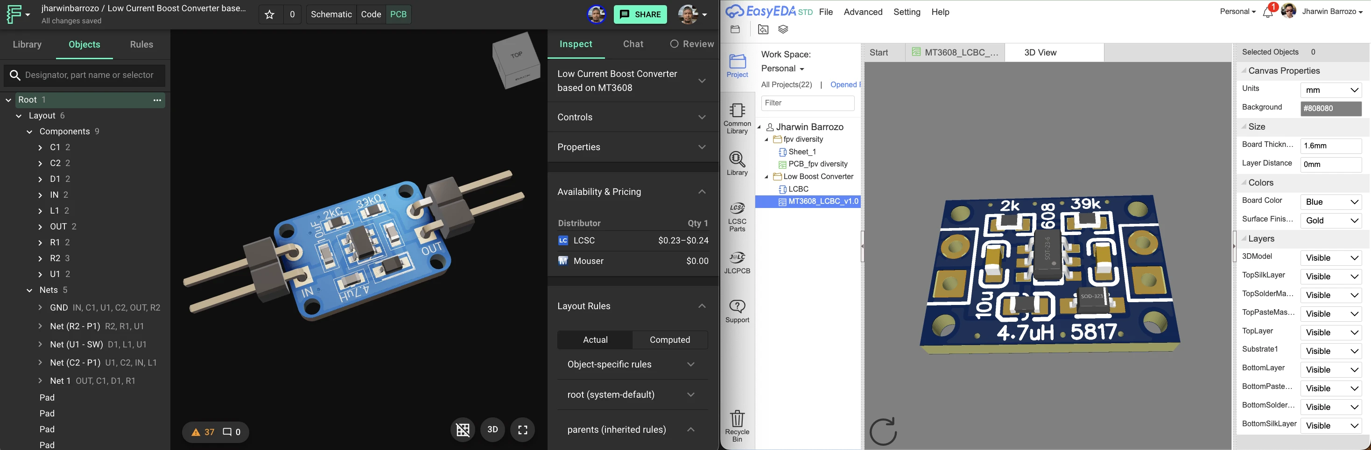Toggle 3D view mode in Flux viewport
Image resolution: width=1371 pixels, height=450 pixels.
(492, 429)
